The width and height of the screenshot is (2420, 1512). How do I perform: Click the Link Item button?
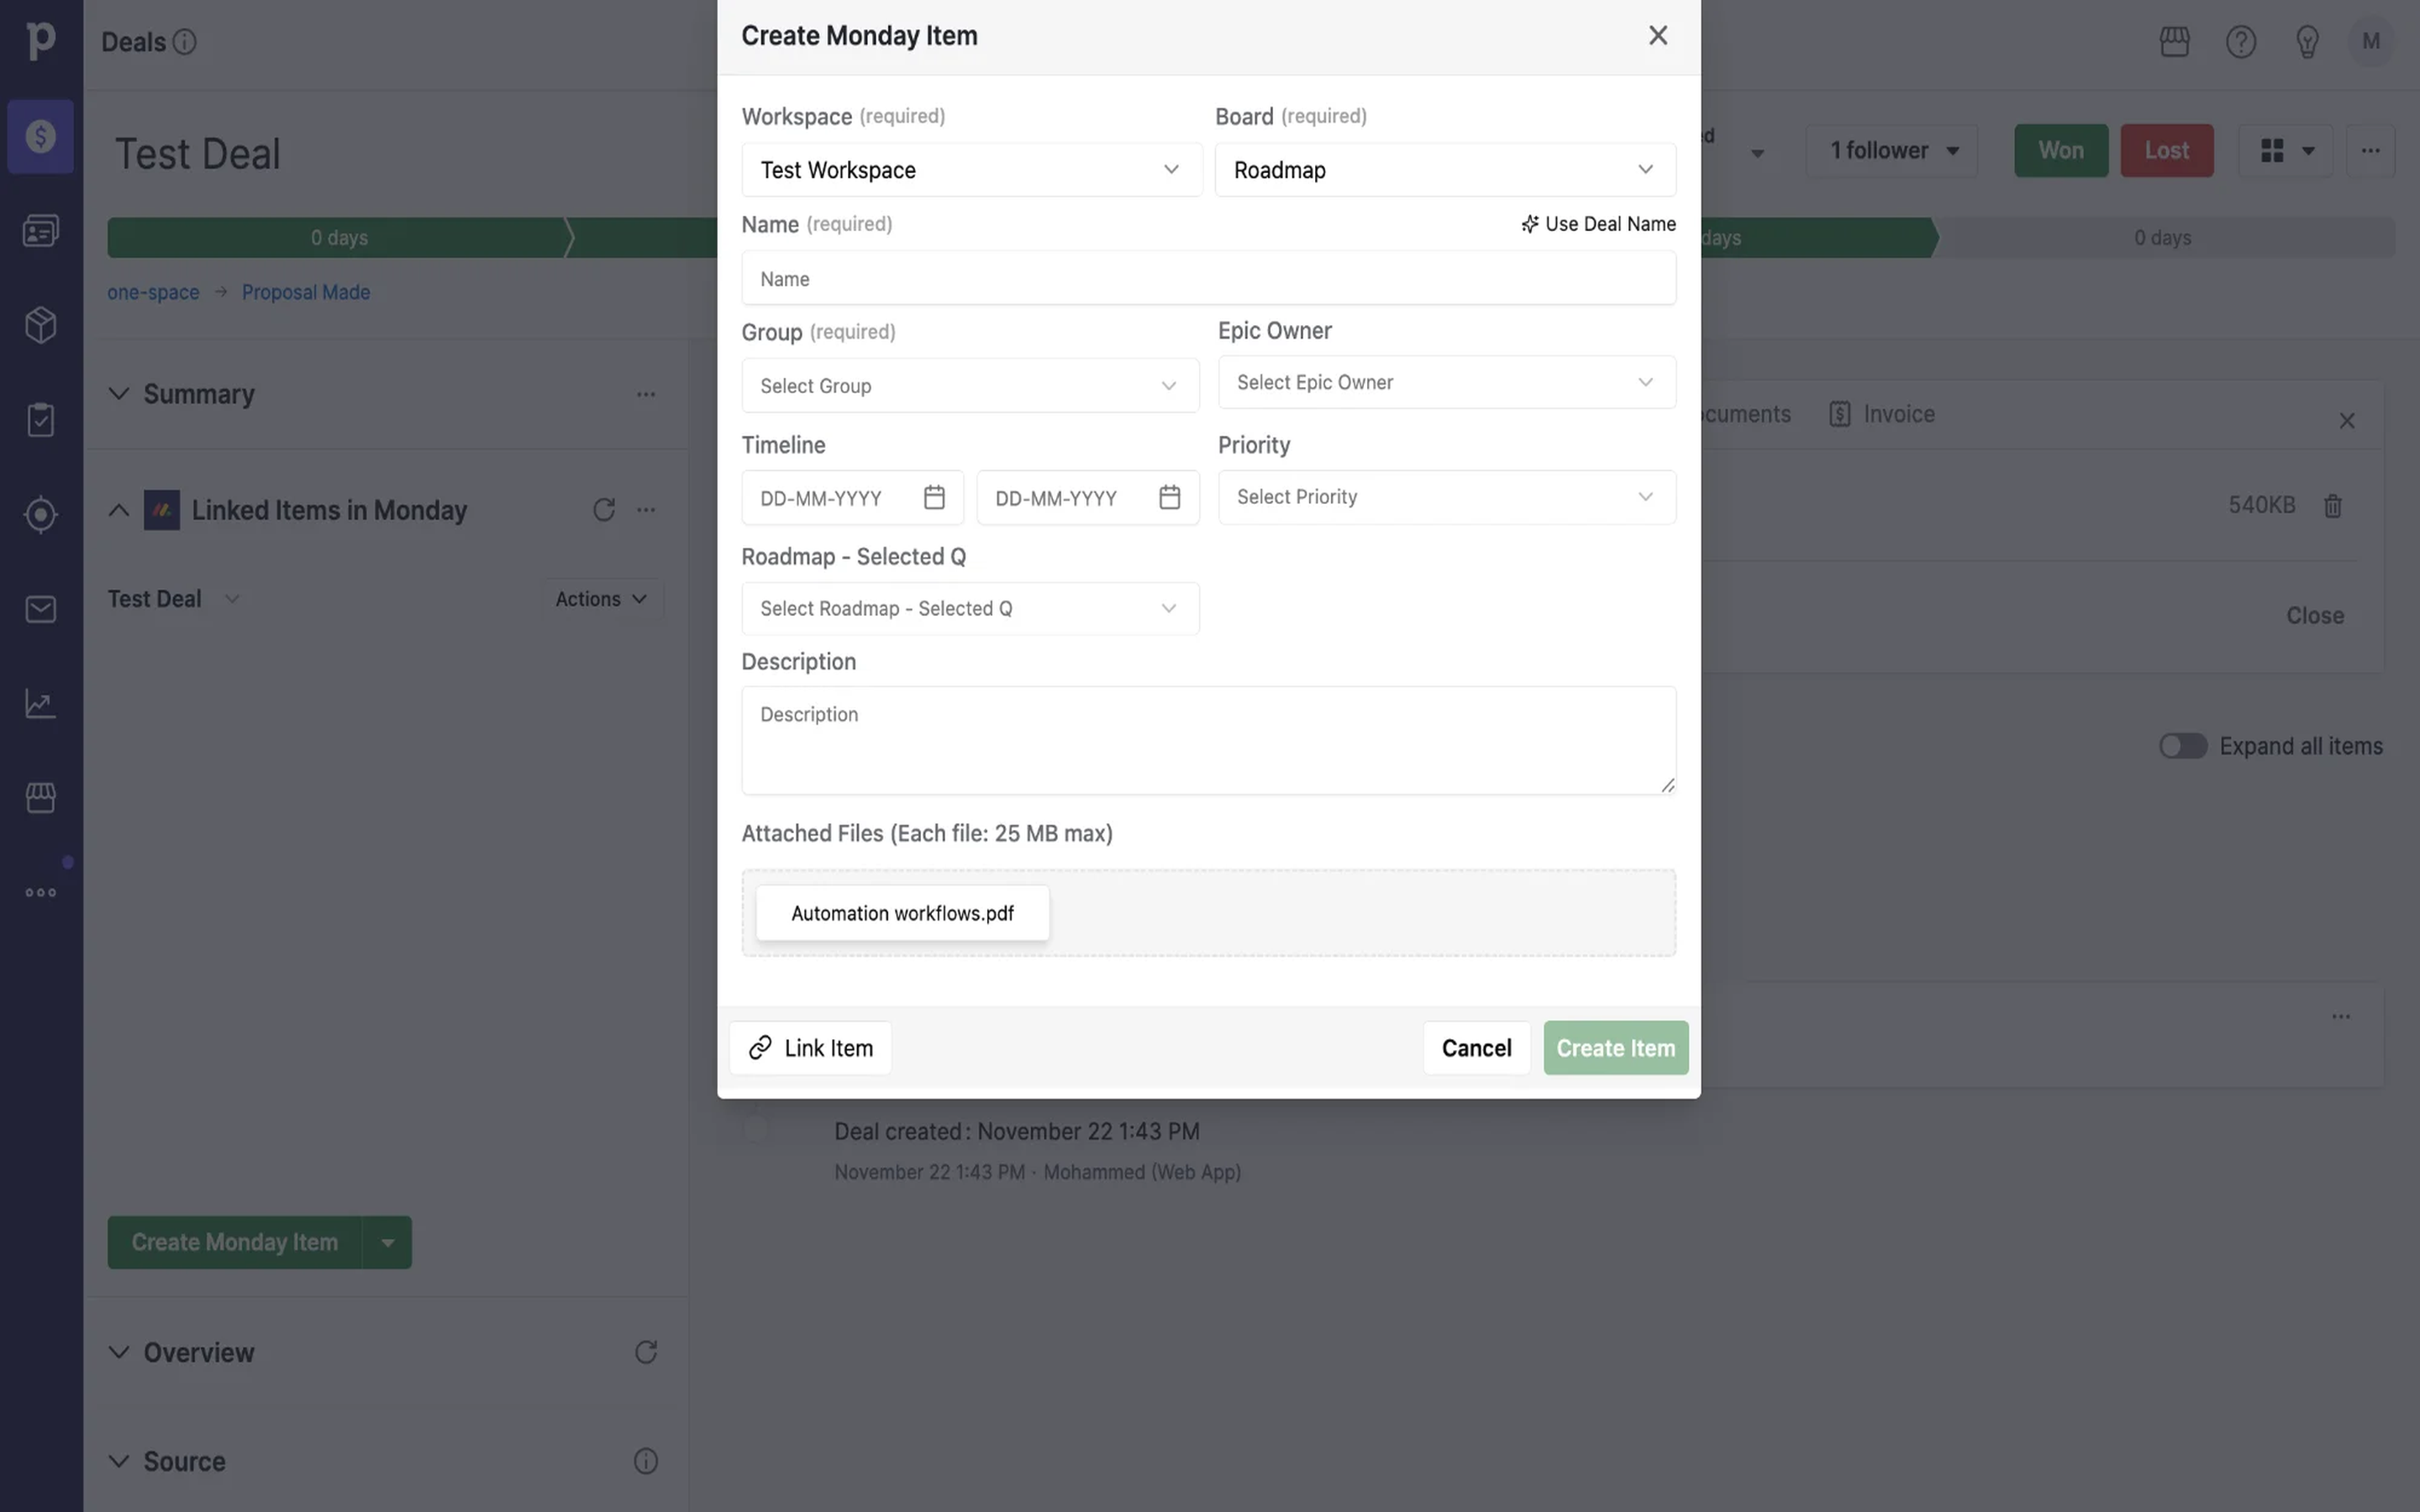(x=810, y=1048)
